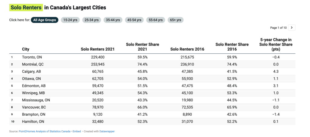Switch to 65+ yrs renters
Viewport: 310px width, 137px height.
point(175,20)
